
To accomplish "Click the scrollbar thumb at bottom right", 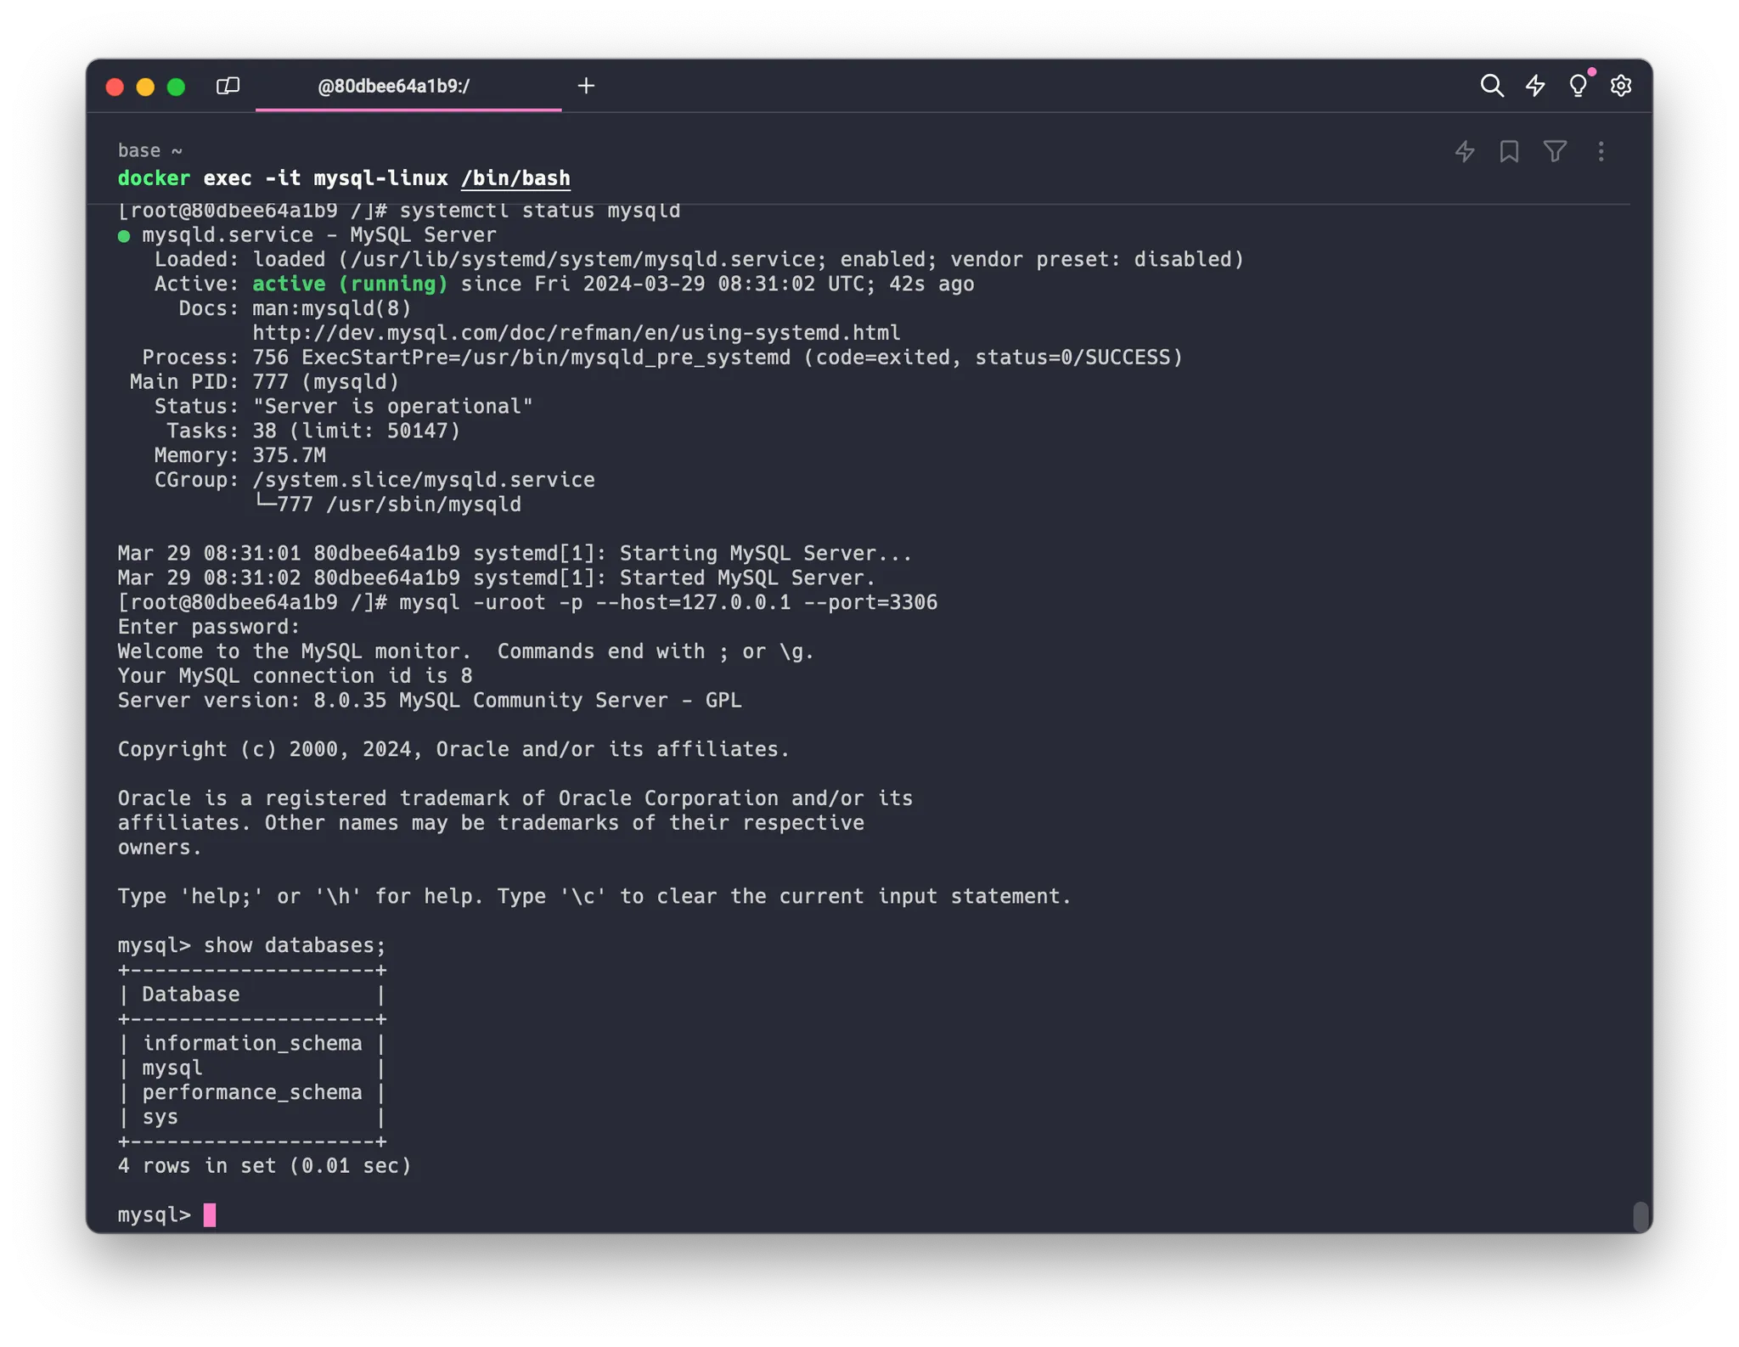I will pyautogui.click(x=1641, y=1215).
